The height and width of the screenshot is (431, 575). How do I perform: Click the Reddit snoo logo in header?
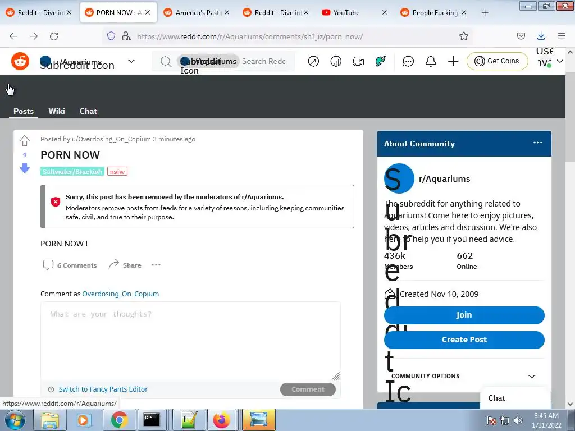point(20,61)
